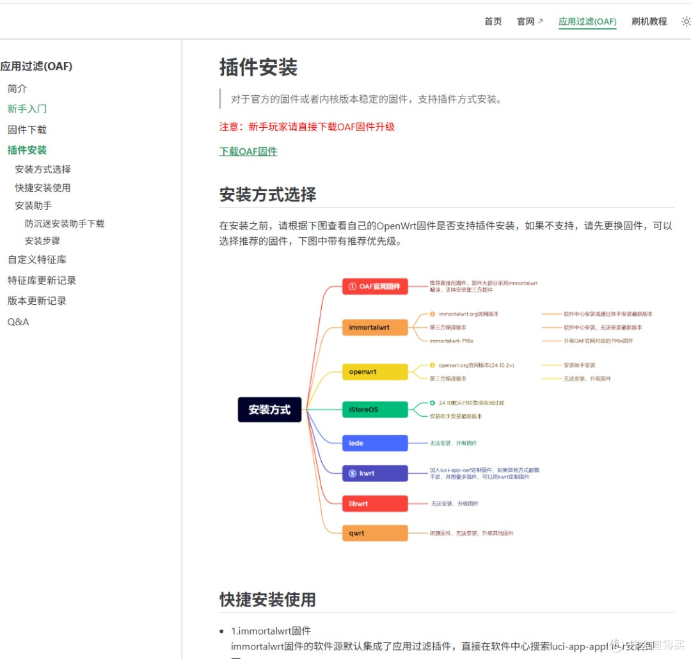Screen dimensions: 691x659
Task: Select 新手入门 in the sidebar
Action: (x=27, y=109)
